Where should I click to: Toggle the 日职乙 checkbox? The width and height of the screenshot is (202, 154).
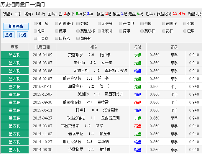click(57, 38)
